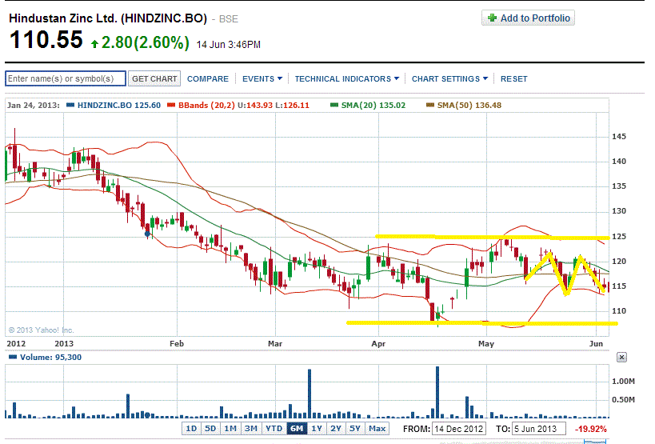Click the HINDZINC.BO 125.60 legend label
This screenshot has height=444, width=655.
119,106
